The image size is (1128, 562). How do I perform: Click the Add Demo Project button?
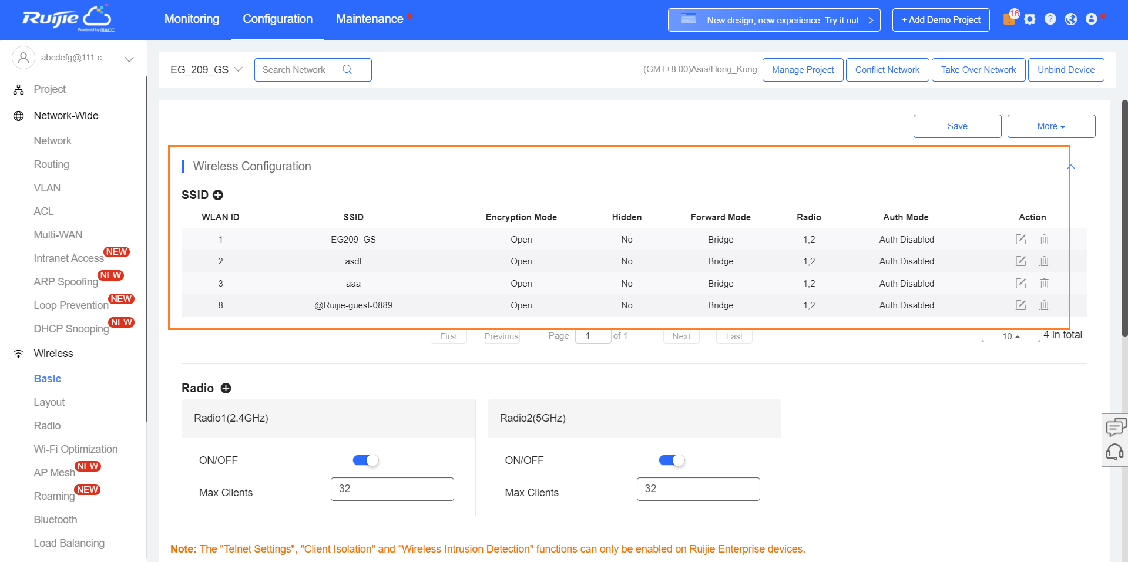(x=941, y=20)
